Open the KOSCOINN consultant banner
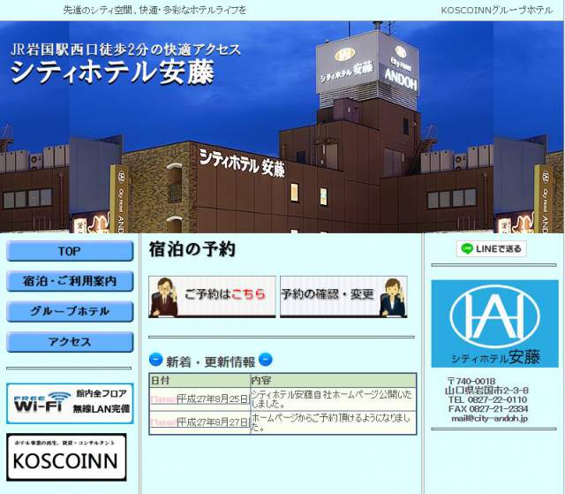Screen dimensions: 565x494 pyautogui.click(x=67, y=457)
